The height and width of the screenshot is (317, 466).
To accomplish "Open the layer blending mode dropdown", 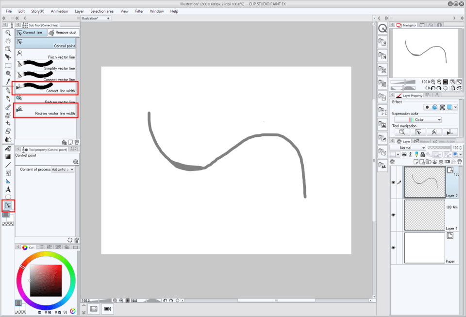I will (x=409, y=148).
